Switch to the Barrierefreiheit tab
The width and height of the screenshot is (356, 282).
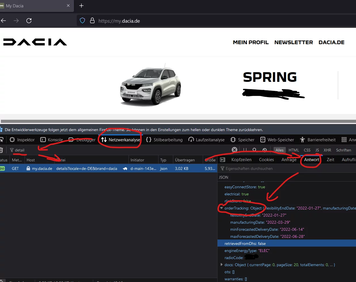[x=318, y=140]
